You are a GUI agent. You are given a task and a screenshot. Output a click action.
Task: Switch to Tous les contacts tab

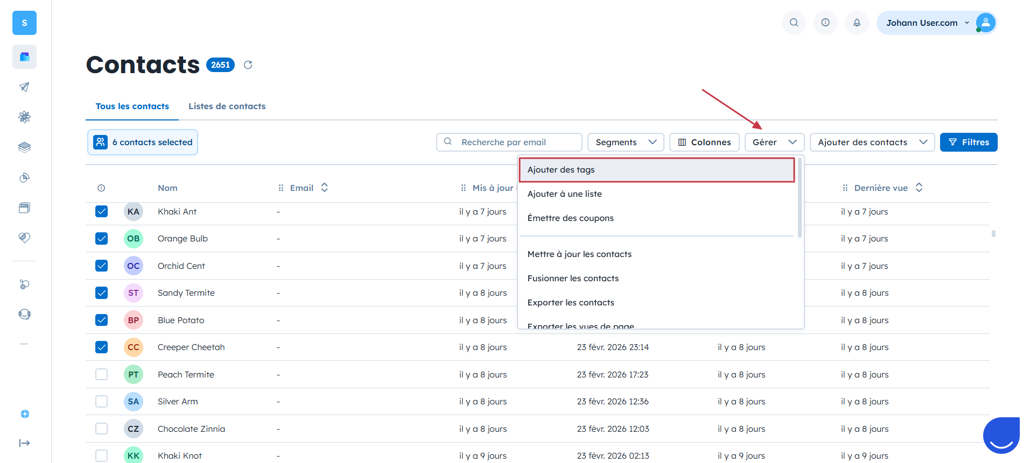[x=132, y=106]
